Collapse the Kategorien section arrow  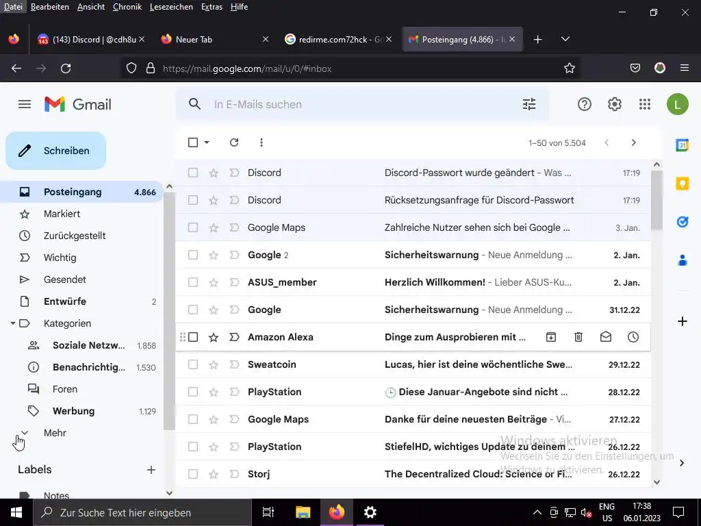tap(13, 323)
